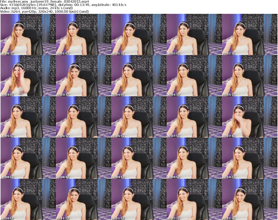Viewport: 278px width, 220px height.
Task: Click the Audio mp3 info line
Action: 36,8
